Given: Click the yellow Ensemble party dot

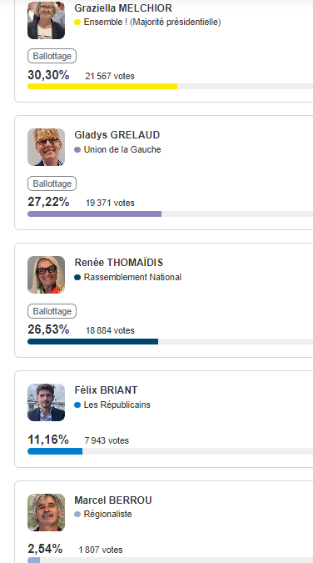Looking at the screenshot, I should click(x=77, y=23).
